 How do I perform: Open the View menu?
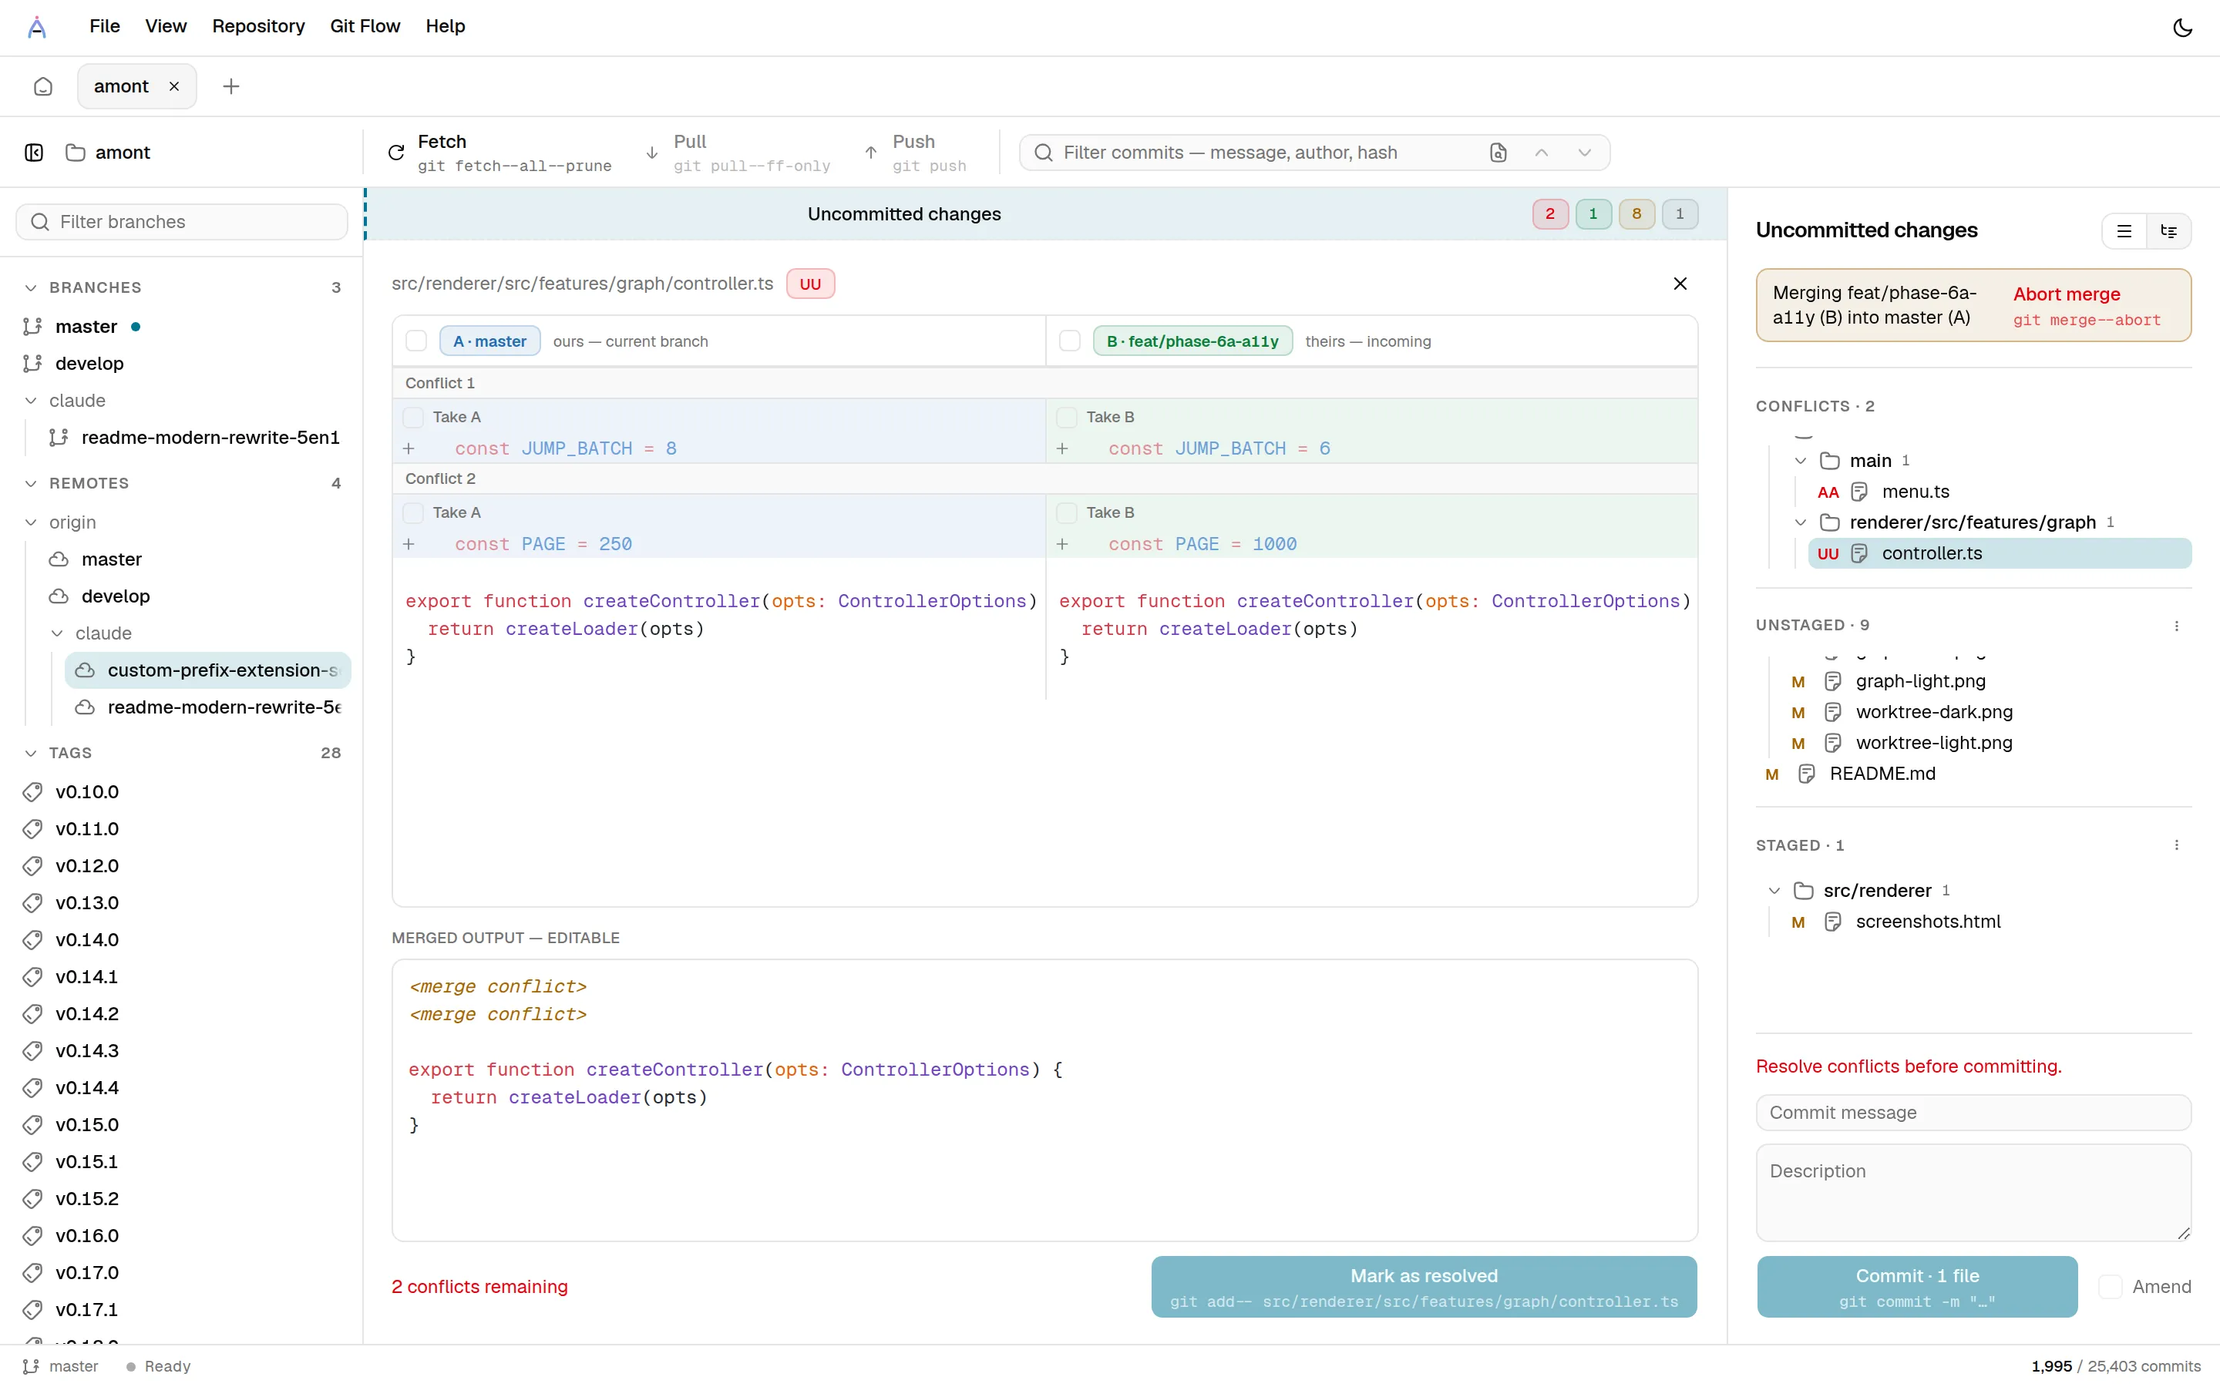point(166,27)
